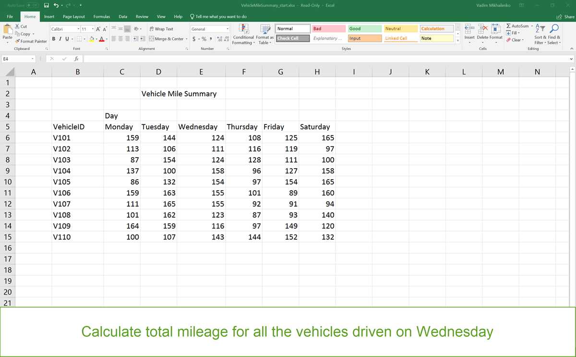576x357 pixels.
Task: Click Decrease Indent icon
Action: (136, 39)
